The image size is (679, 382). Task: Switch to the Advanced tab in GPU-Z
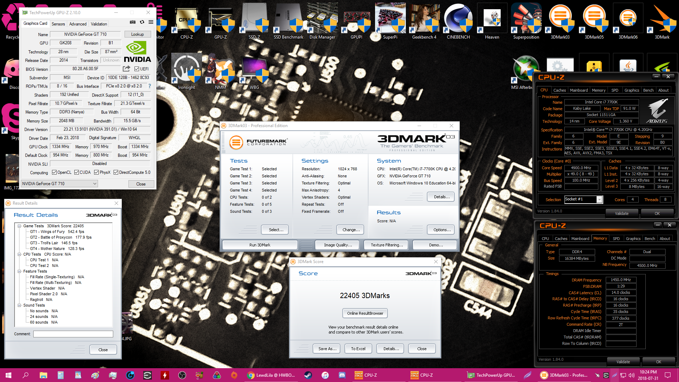point(78,24)
